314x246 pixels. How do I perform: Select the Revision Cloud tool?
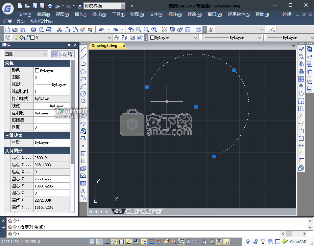pyautogui.click(x=83, y=101)
